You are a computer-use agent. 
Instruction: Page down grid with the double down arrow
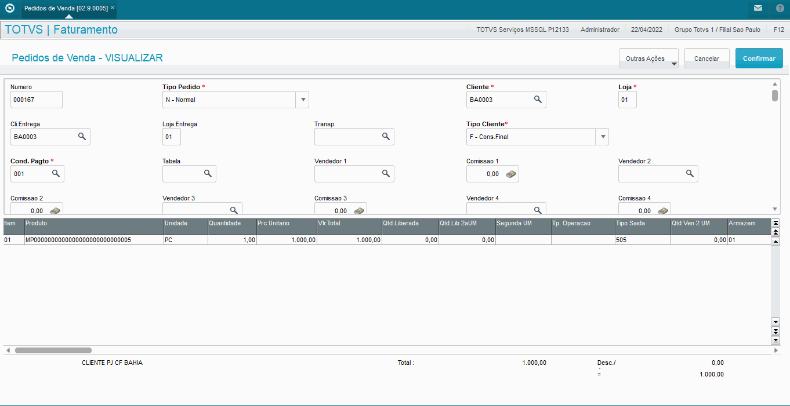point(775,331)
